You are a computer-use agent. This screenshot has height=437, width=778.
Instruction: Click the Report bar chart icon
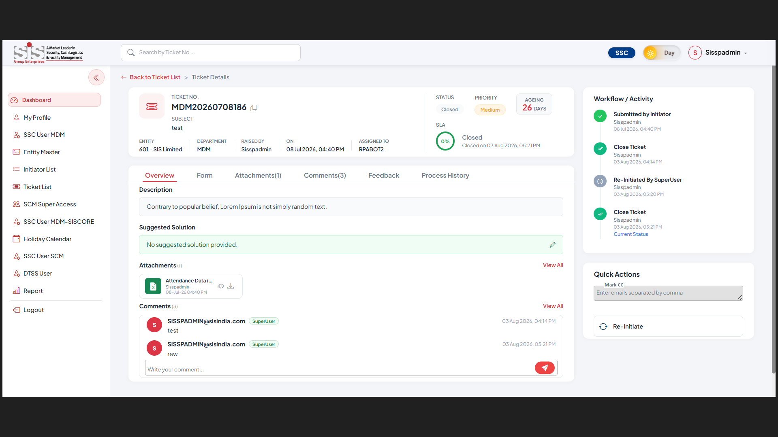16,291
